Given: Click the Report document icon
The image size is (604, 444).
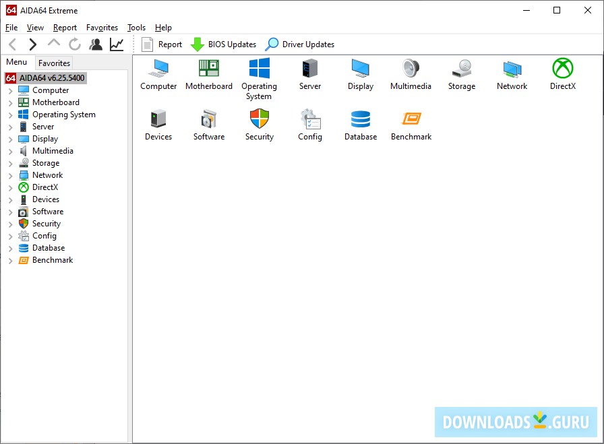Looking at the screenshot, I should (147, 44).
